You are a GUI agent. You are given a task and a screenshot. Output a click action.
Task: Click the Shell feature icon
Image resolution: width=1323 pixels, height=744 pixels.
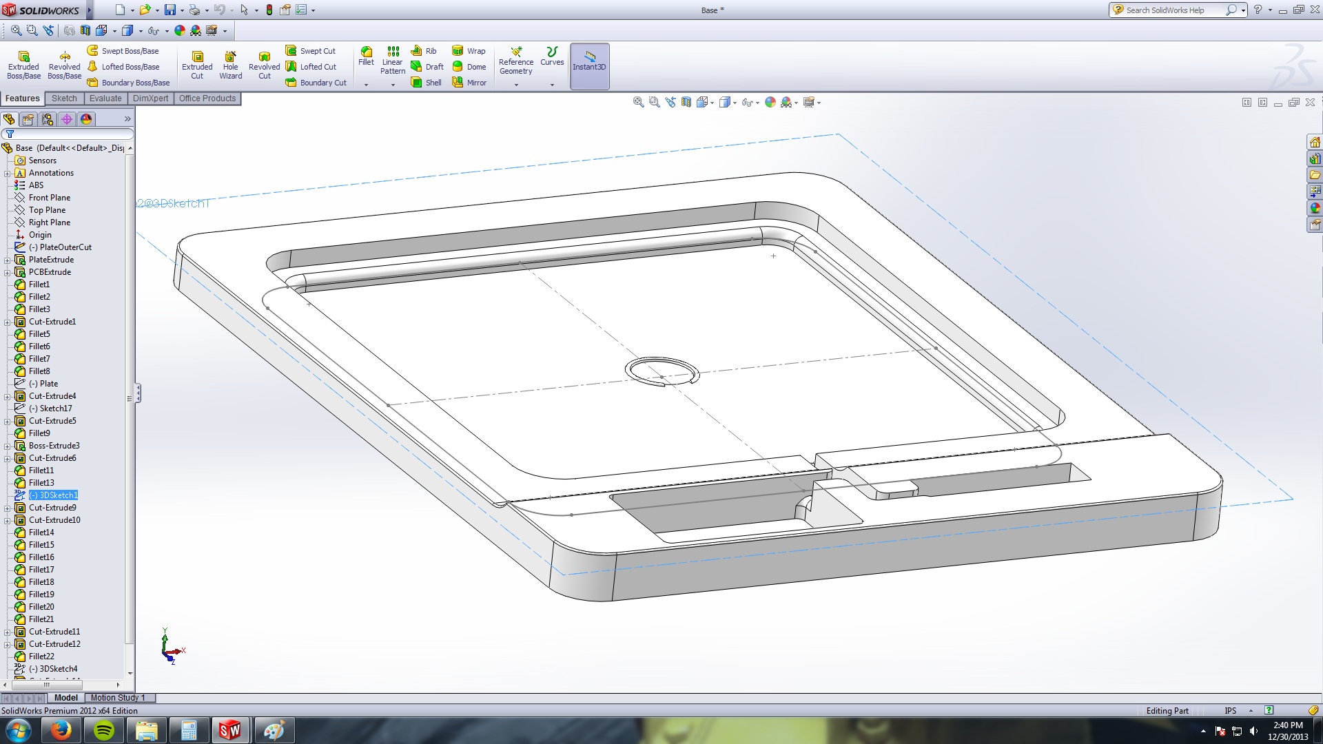pos(426,83)
